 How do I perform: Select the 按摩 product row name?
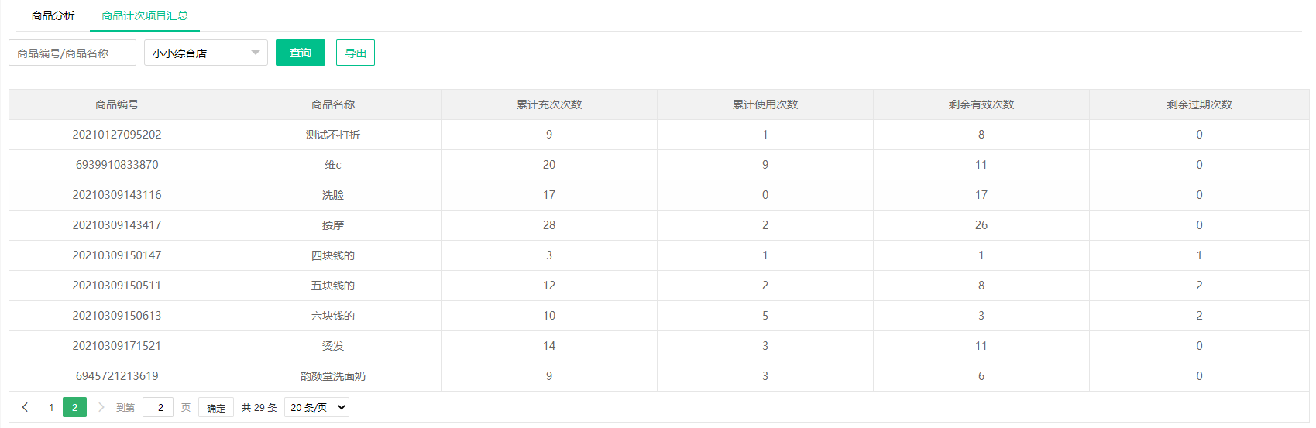(x=333, y=225)
